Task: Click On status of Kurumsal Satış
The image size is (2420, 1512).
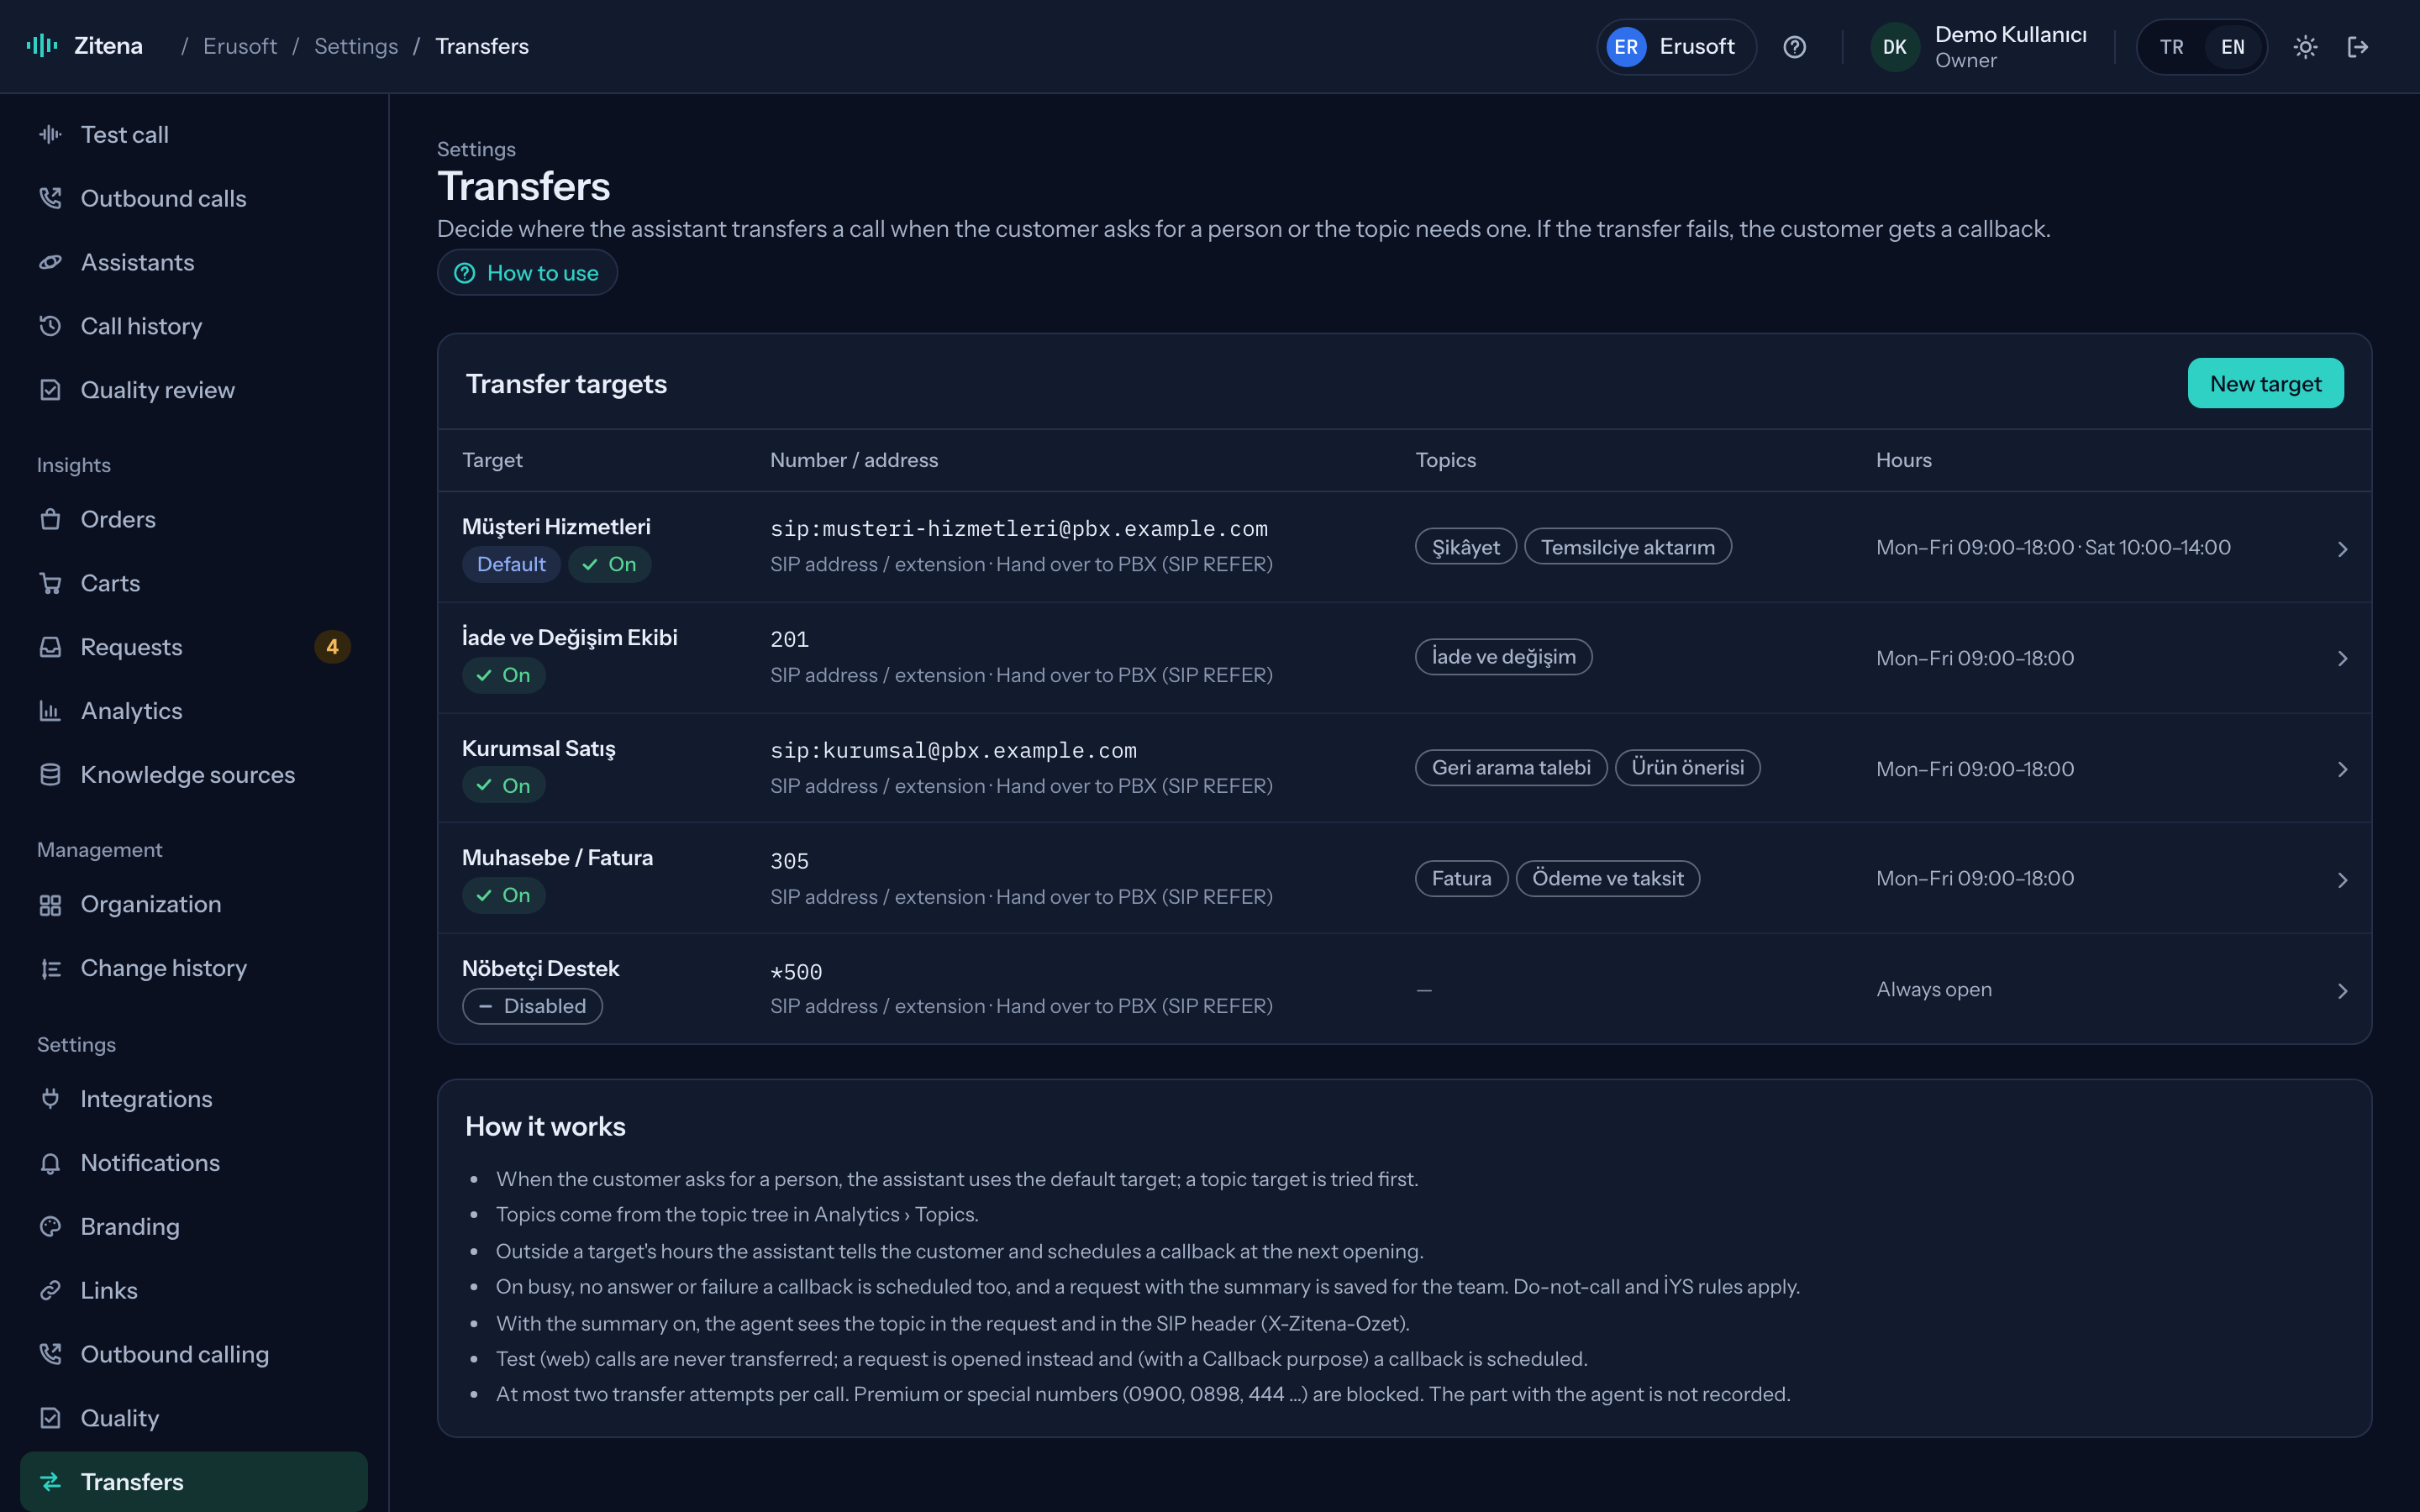Action: (x=503, y=785)
